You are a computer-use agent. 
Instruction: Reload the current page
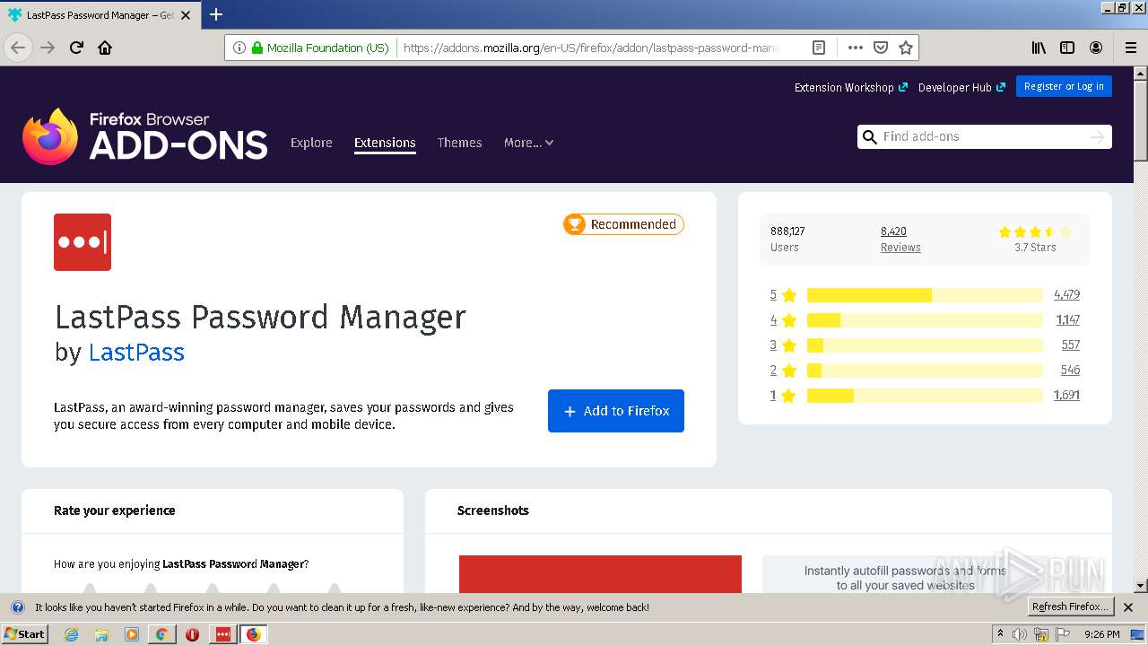click(x=76, y=48)
